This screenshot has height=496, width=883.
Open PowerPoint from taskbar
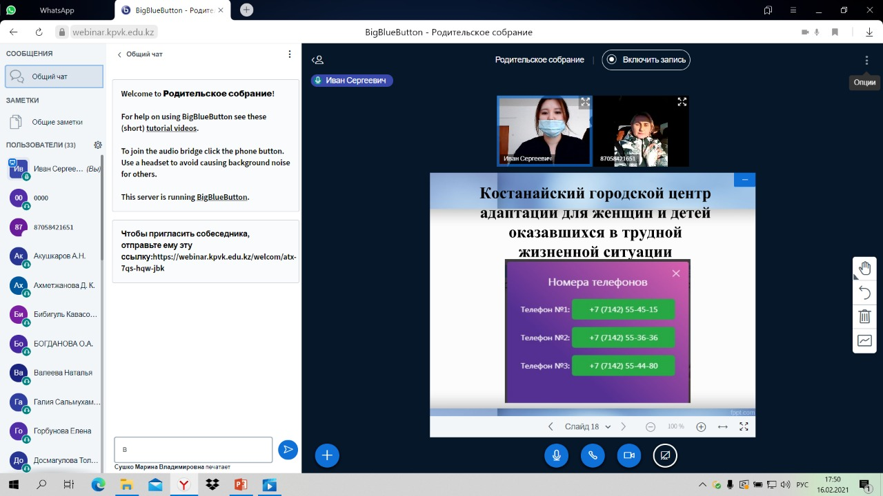241,485
